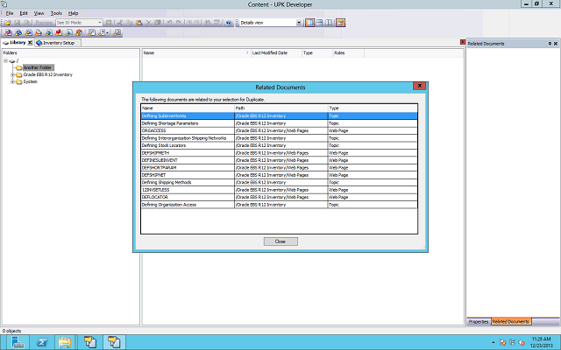Screen dimensions: 561x350
Task: Switch to the Properties pane tab
Action: 479,322
